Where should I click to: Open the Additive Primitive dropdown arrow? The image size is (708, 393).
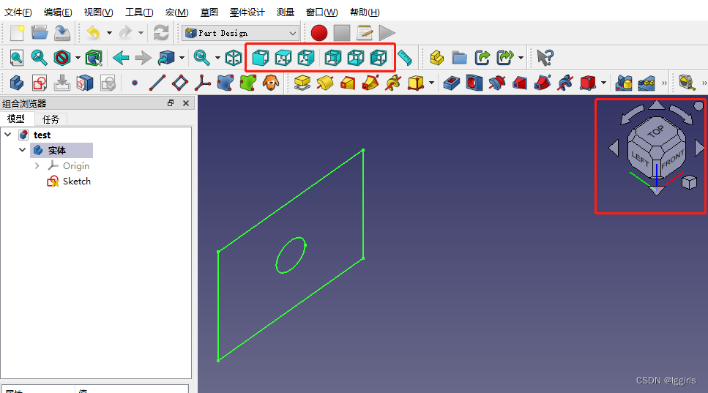point(432,83)
